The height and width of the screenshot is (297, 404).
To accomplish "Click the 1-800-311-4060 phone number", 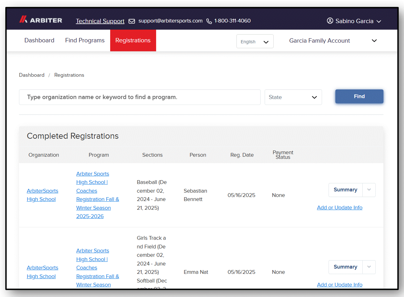I will click(232, 21).
